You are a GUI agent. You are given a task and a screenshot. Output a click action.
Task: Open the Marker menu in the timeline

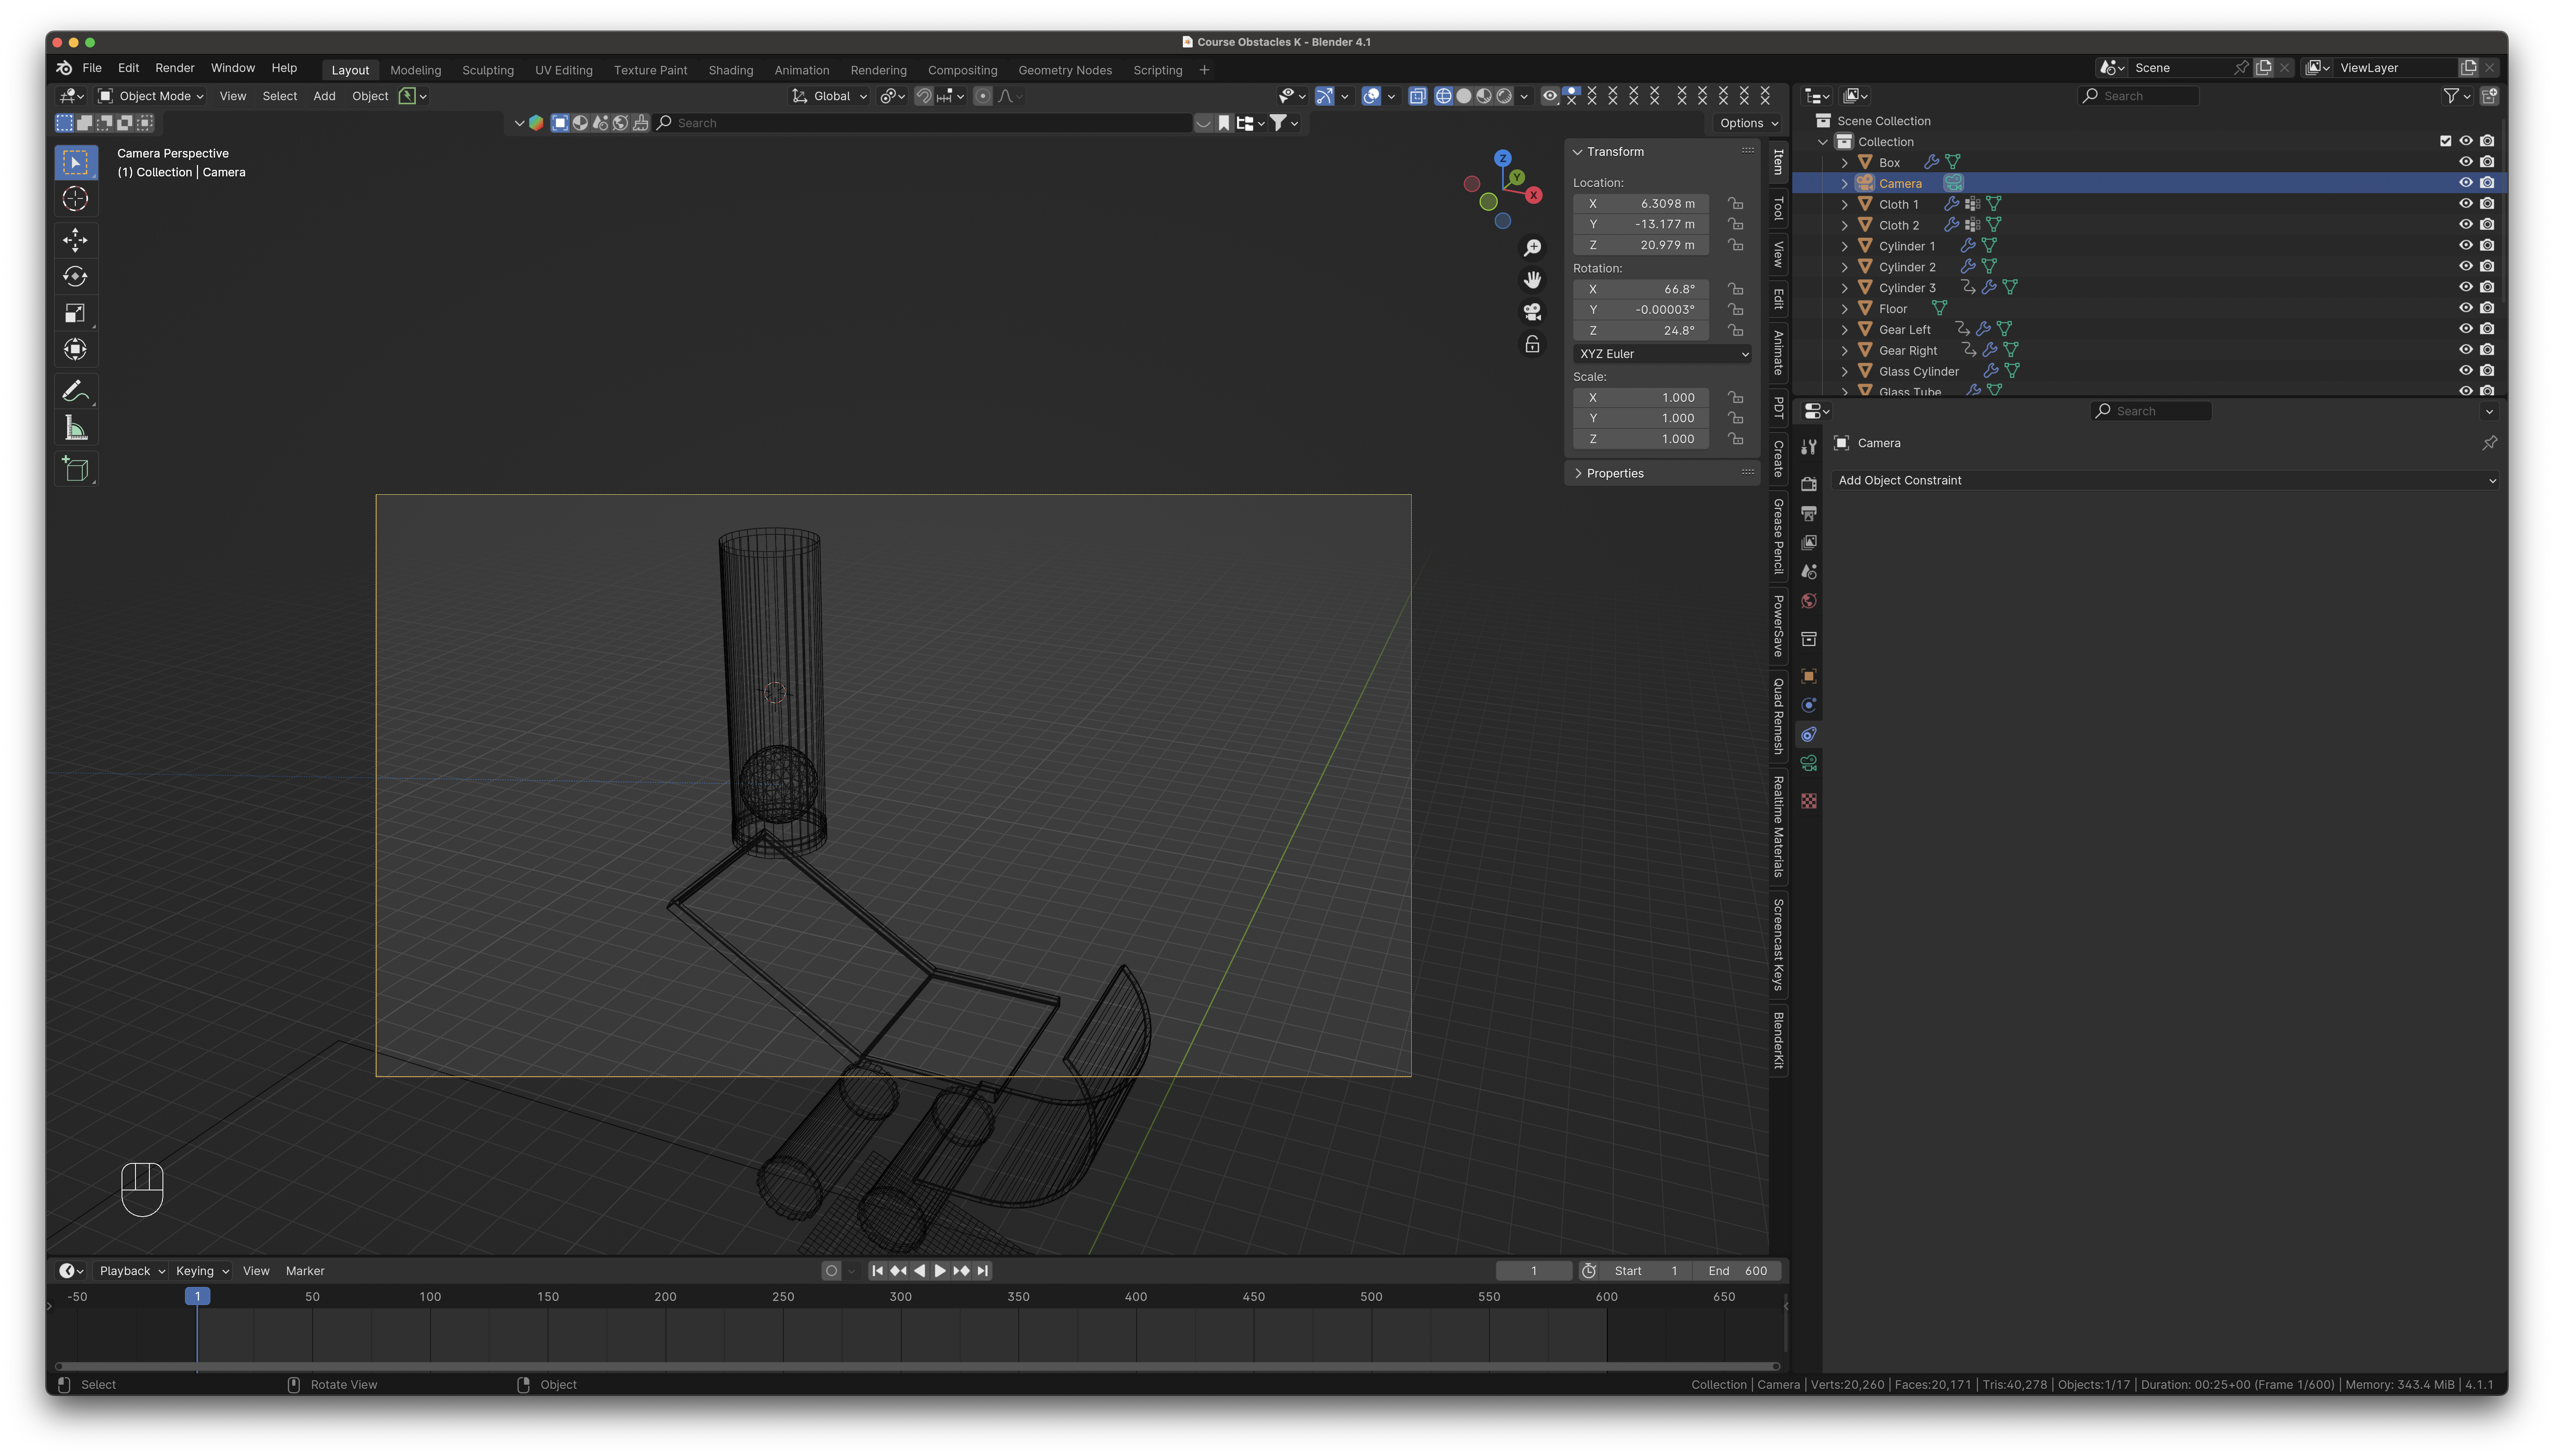[305, 1271]
